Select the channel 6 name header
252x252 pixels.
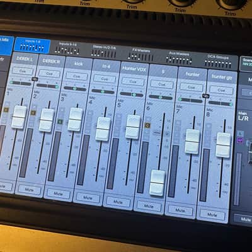point(163,72)
